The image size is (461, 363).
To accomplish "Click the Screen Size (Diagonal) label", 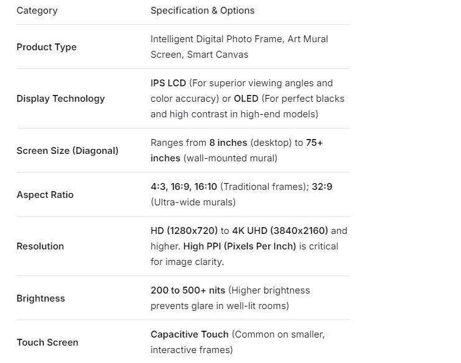I will coord(67,151).
